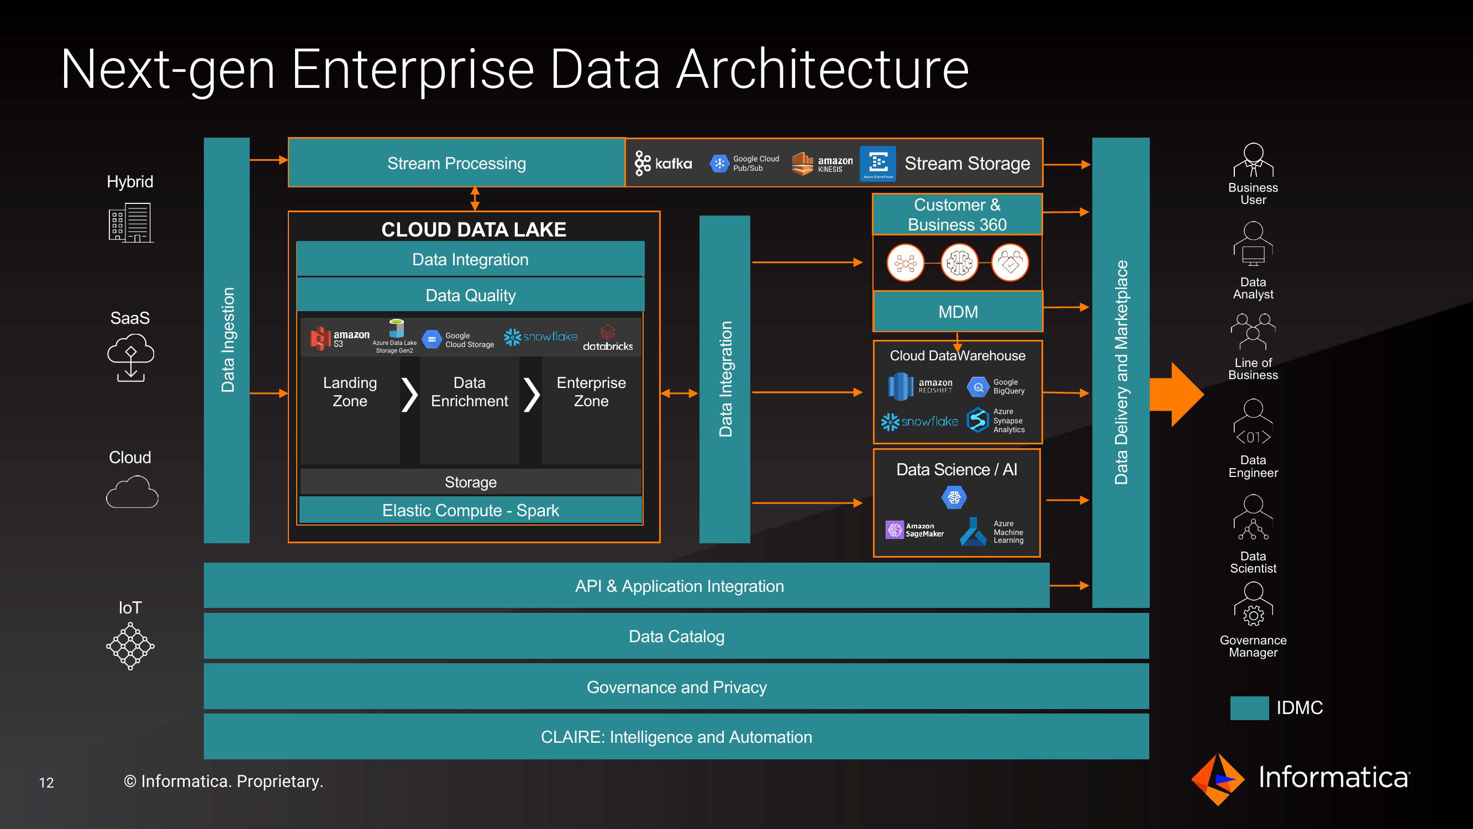Click the Elastic Compute - Spark bar
Viewport: 1473px width, 829px height.
point(471,510)
